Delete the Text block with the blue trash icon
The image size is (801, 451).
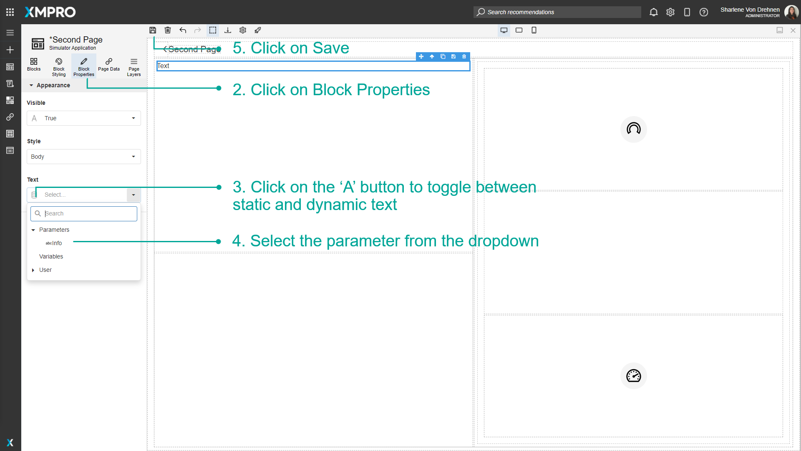point(463,56)
